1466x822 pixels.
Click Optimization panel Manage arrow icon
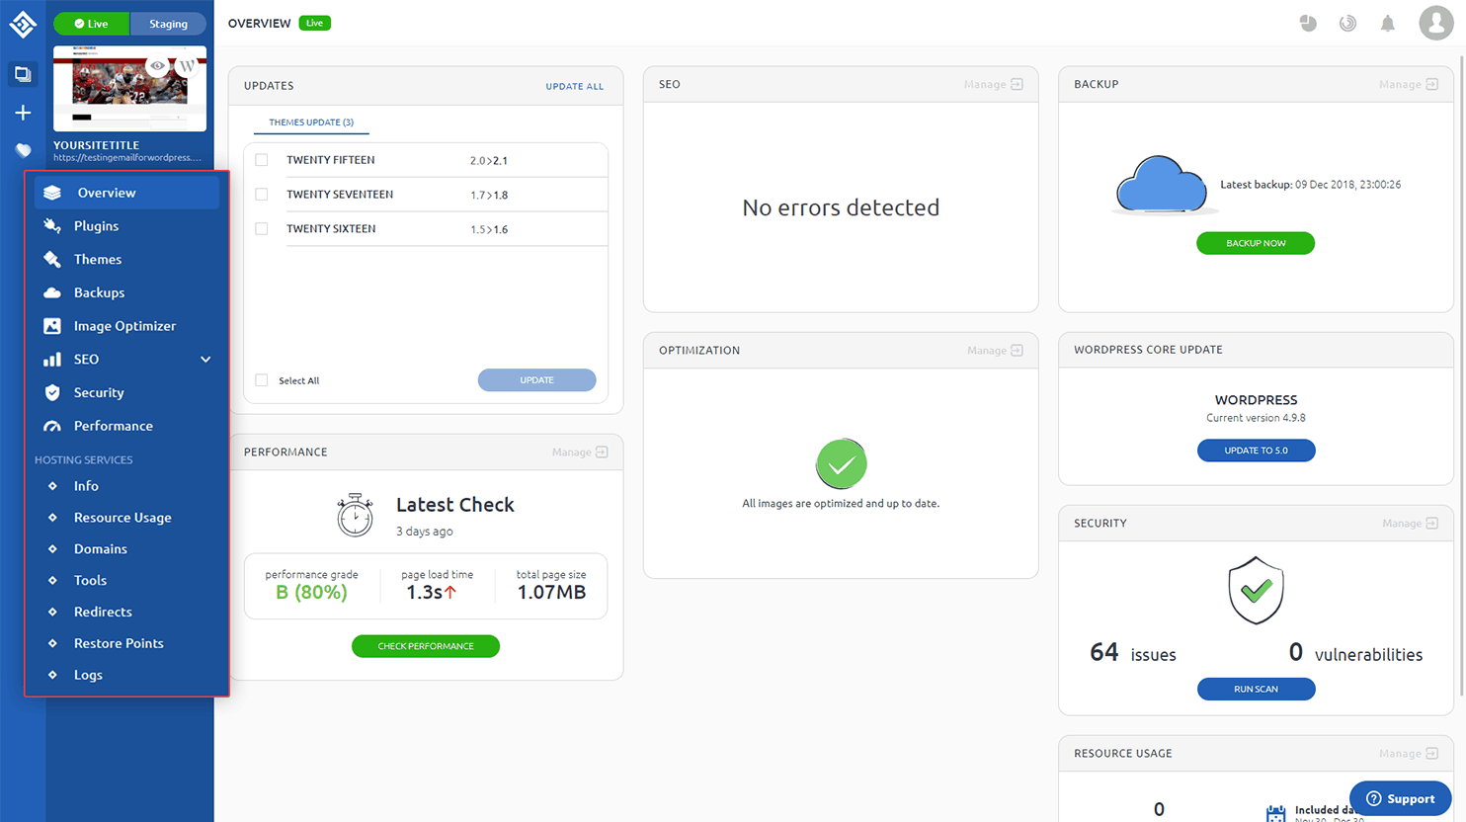click(x=1017, y=350)
